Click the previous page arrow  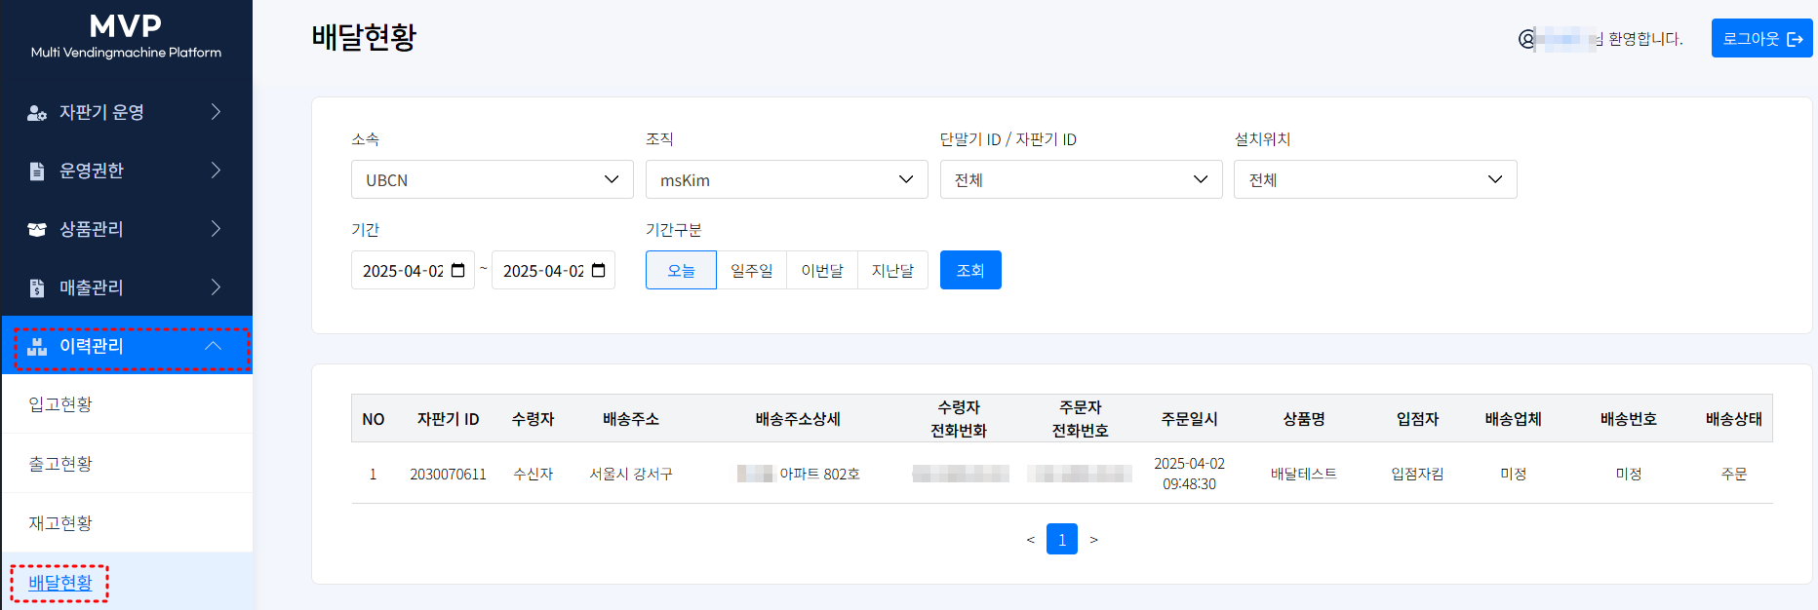1030,539
